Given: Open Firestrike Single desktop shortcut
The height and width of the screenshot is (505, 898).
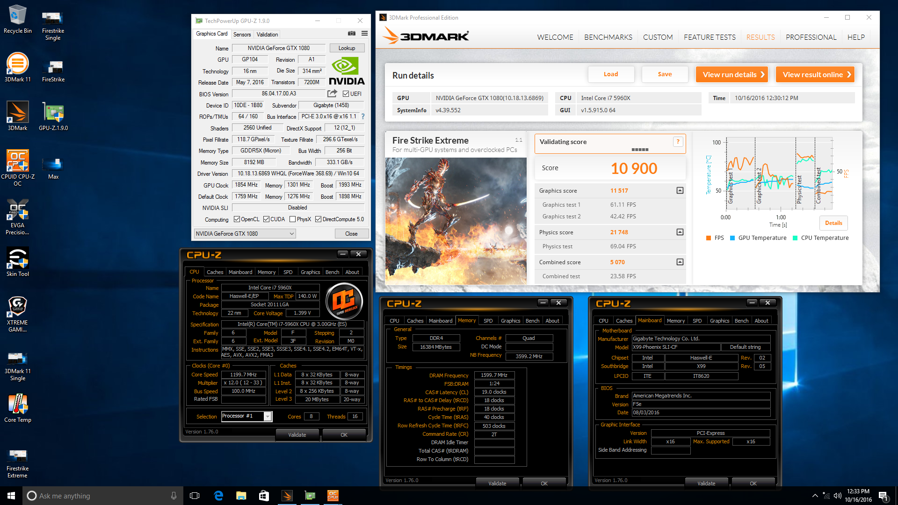Looking at the screenshot, I should click(53, 26).
